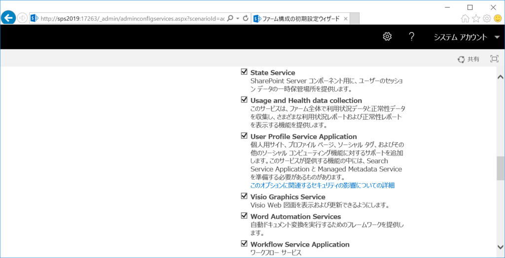
Task: Open SharePoint settings gear in black bar
Action: [387, 36]
